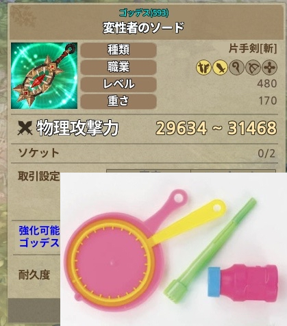Click the 重さ label
This screenshot has height=326, width=287.
coord(118,101)
